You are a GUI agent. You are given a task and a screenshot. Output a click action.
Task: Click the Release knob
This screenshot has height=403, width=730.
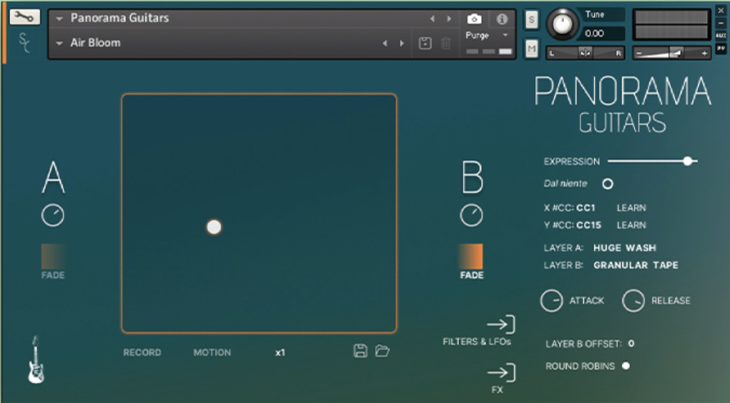(633, 301)
